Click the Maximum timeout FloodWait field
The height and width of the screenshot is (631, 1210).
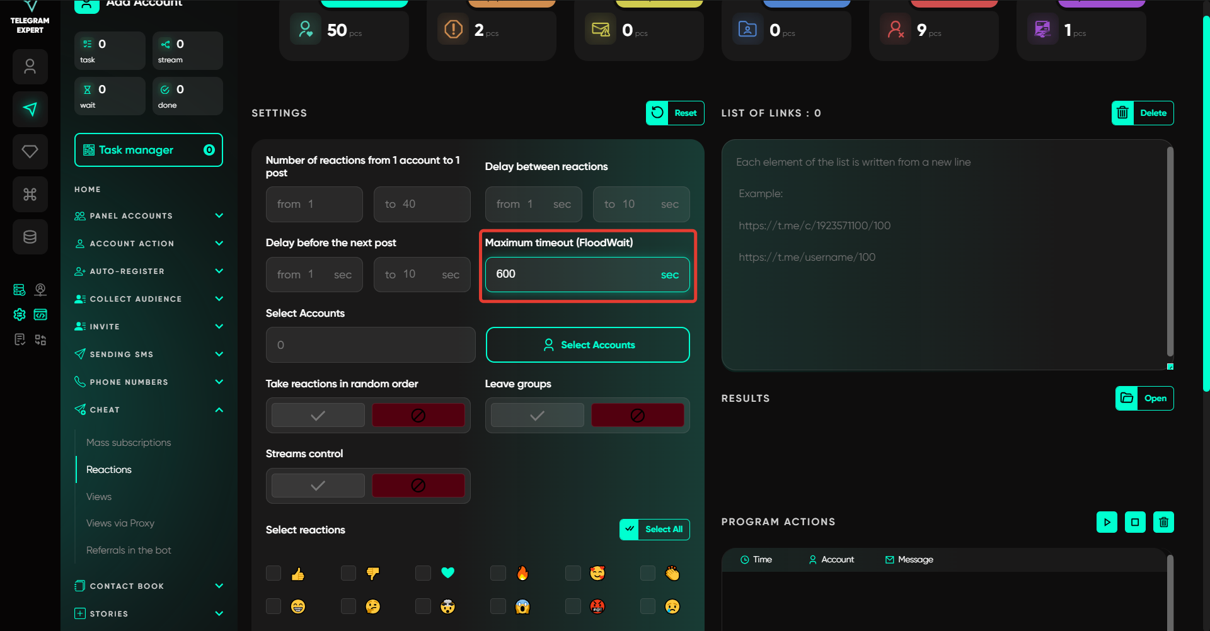(573, 275)
